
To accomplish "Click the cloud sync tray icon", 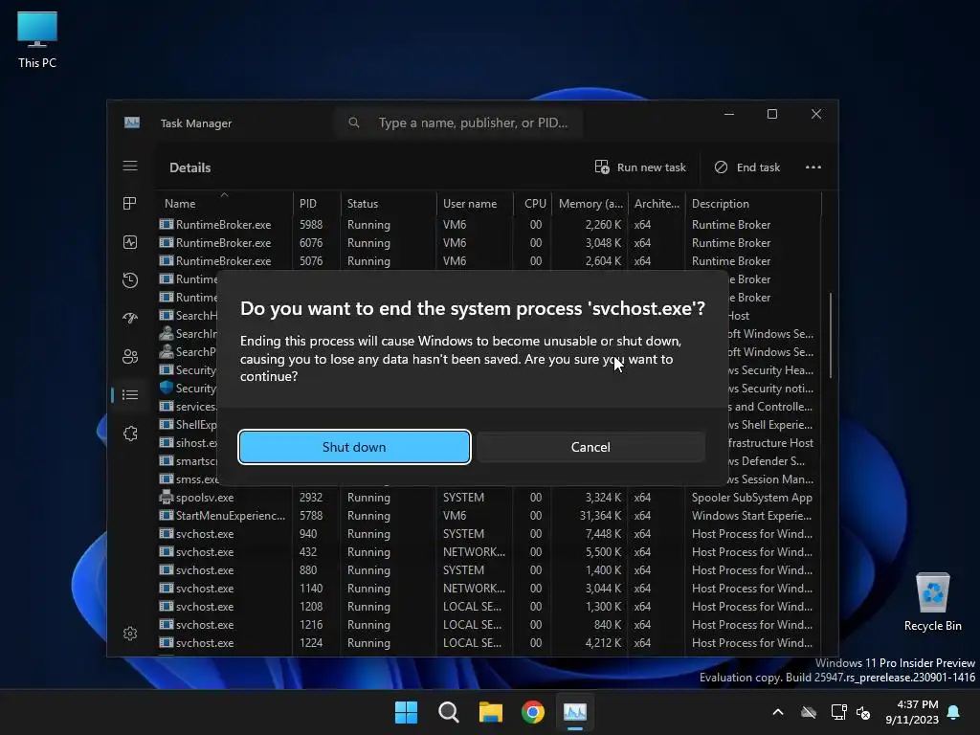I will [809, 712].
